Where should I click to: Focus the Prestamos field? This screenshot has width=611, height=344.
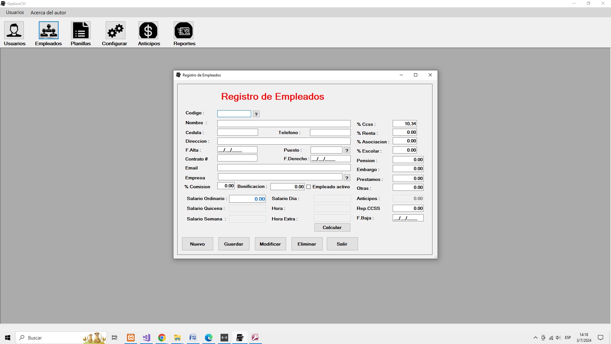click(x=408, y=178)
